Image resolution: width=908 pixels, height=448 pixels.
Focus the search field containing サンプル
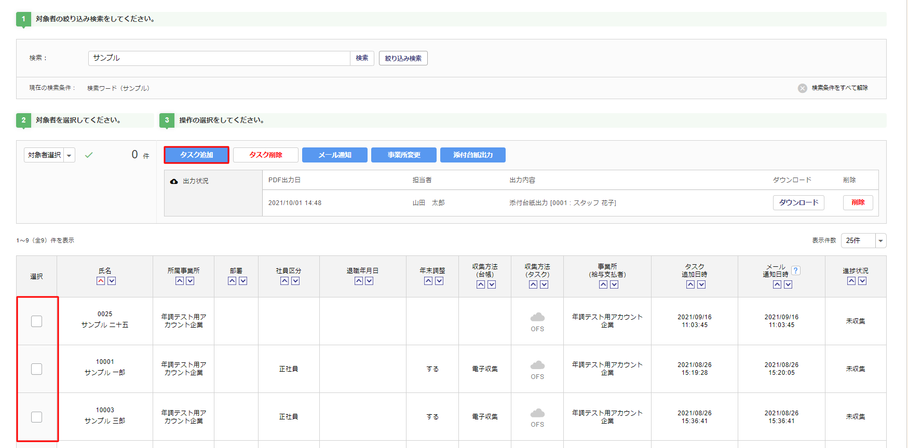pyautogui.click(x=219, y=58)
